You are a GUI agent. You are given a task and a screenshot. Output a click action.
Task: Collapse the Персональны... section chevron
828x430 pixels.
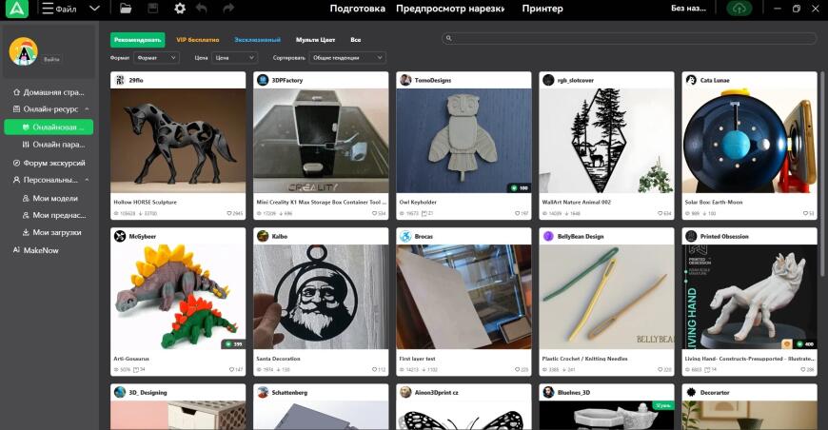(x=88, y=180)
